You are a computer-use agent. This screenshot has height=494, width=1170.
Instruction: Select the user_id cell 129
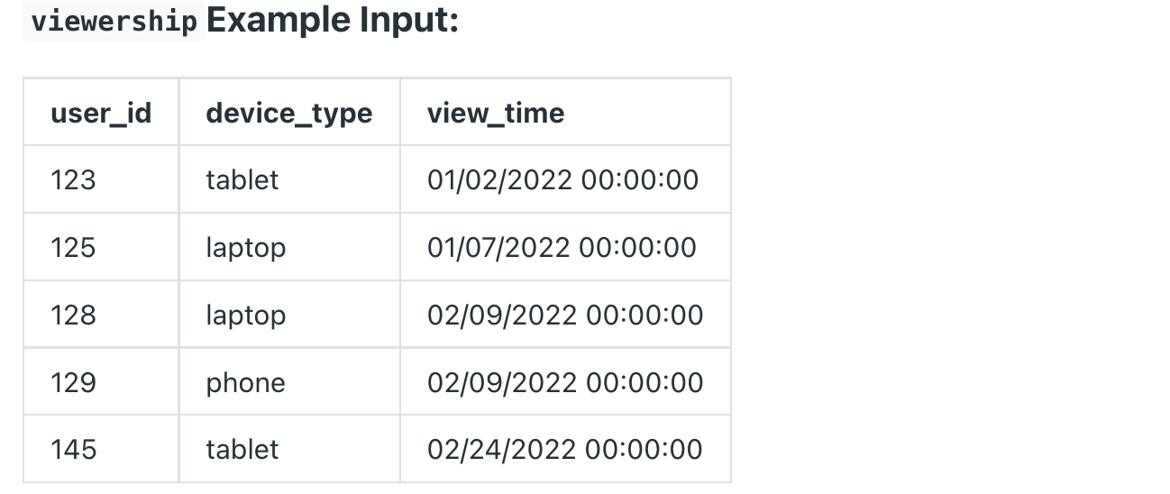tap(73, 382)
